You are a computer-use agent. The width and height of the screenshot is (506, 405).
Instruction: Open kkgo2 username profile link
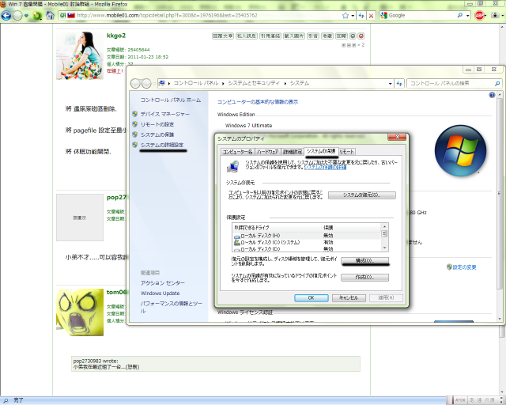pyautogui.click(x=116, y=36)
